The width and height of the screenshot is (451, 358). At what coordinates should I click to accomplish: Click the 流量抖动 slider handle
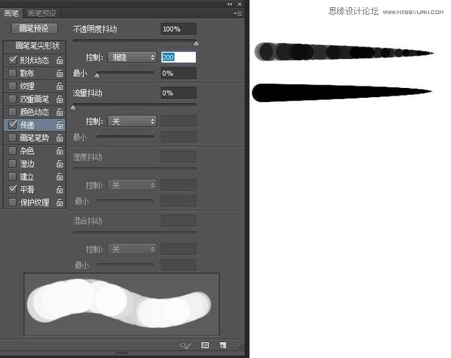pyautogui.click(x=73, y=108)
